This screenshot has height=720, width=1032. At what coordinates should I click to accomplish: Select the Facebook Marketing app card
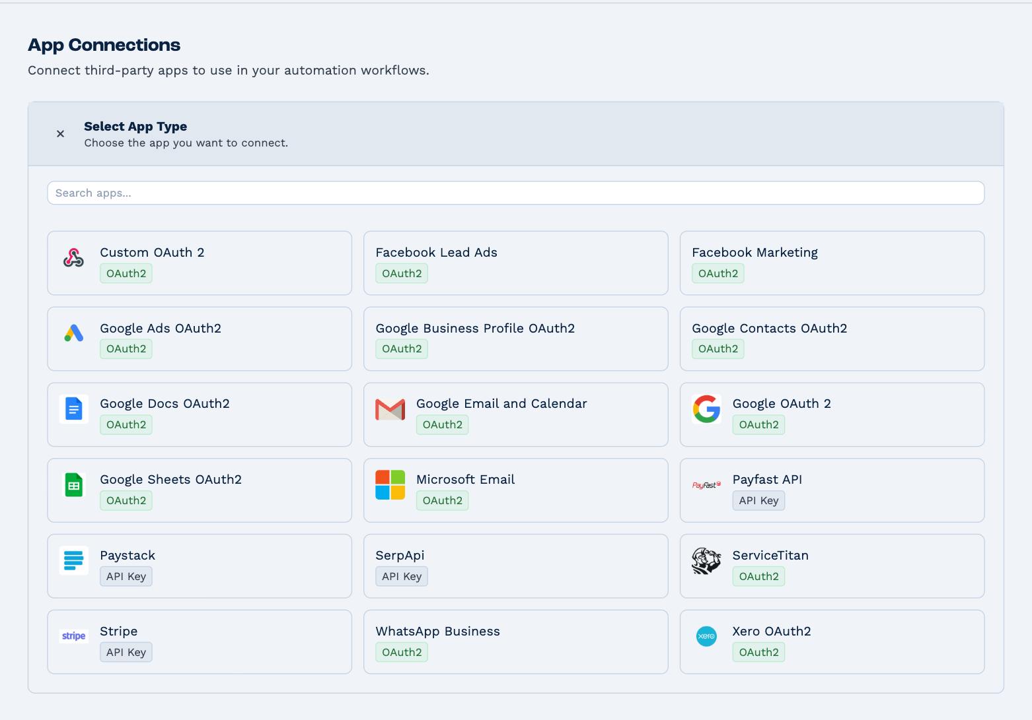(x=832, y=263)
